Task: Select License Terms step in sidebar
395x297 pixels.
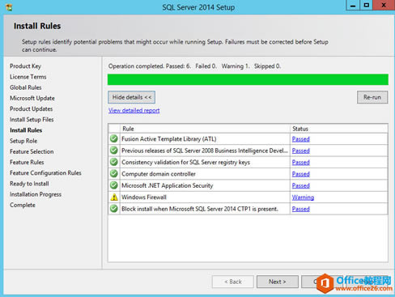Action: [x=28, y=77]
